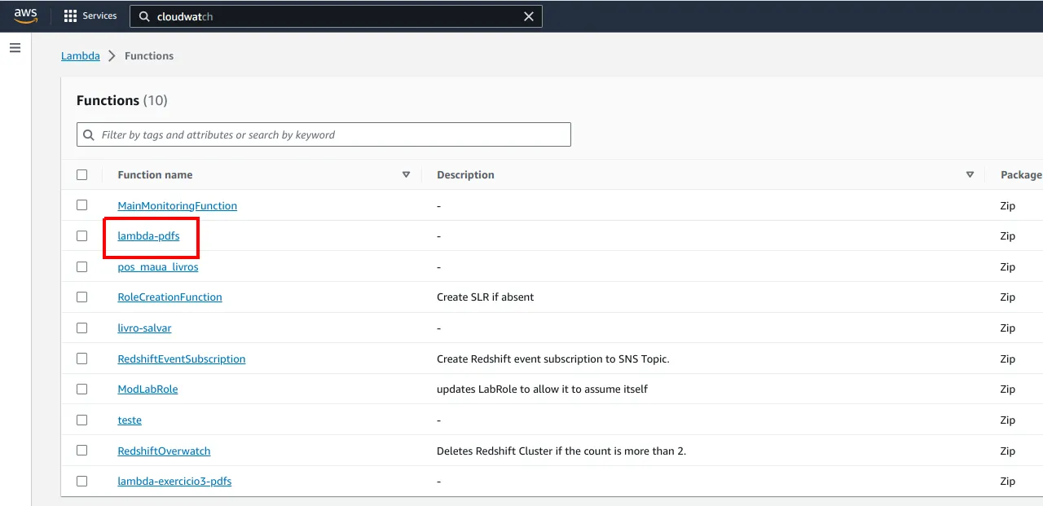Open the RedshiftOverwatch function
Viewport: 1043px width, 506px height.
(x=164, y=451)
